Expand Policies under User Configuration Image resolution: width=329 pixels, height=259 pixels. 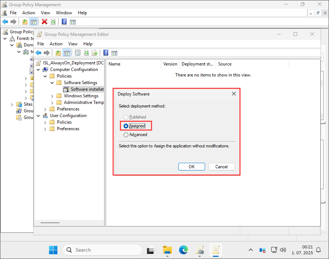(45, 123)
